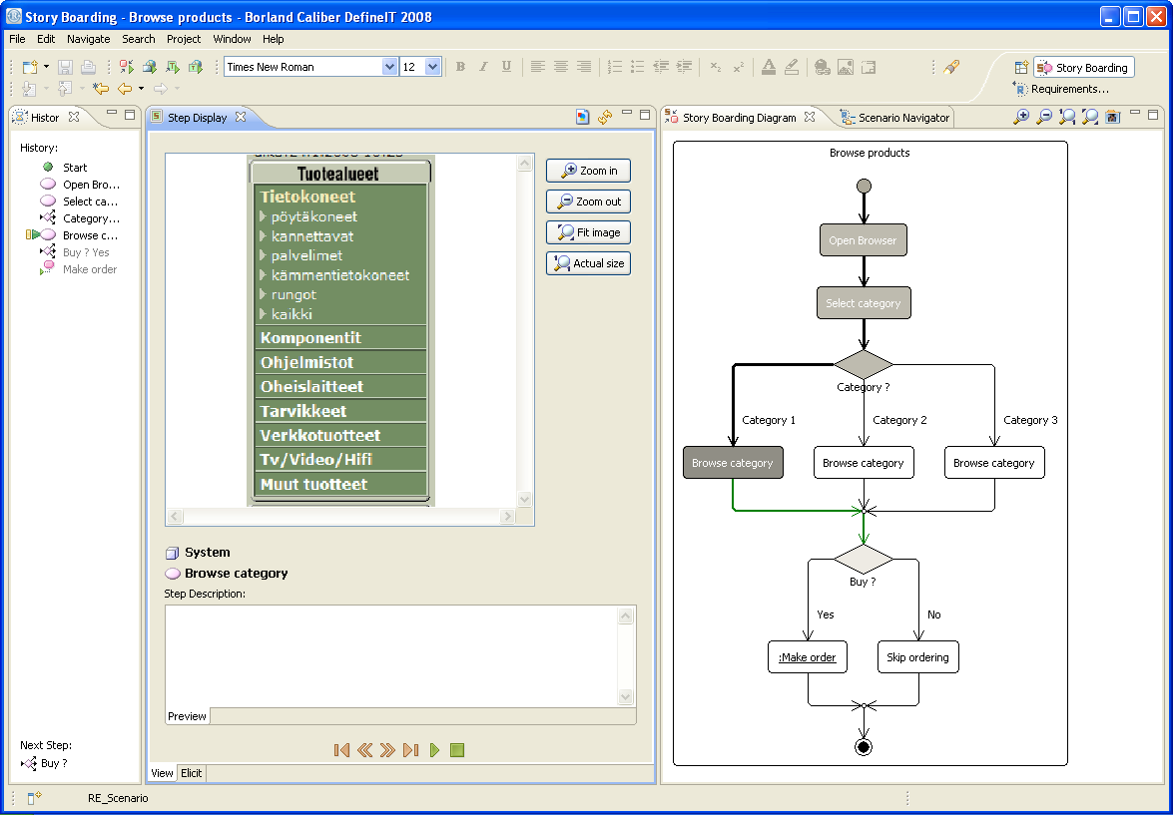This screenshot has height=815, width=1173.
Task: Open the Times New Roman font dropdown
Action: tap(389, 67)
